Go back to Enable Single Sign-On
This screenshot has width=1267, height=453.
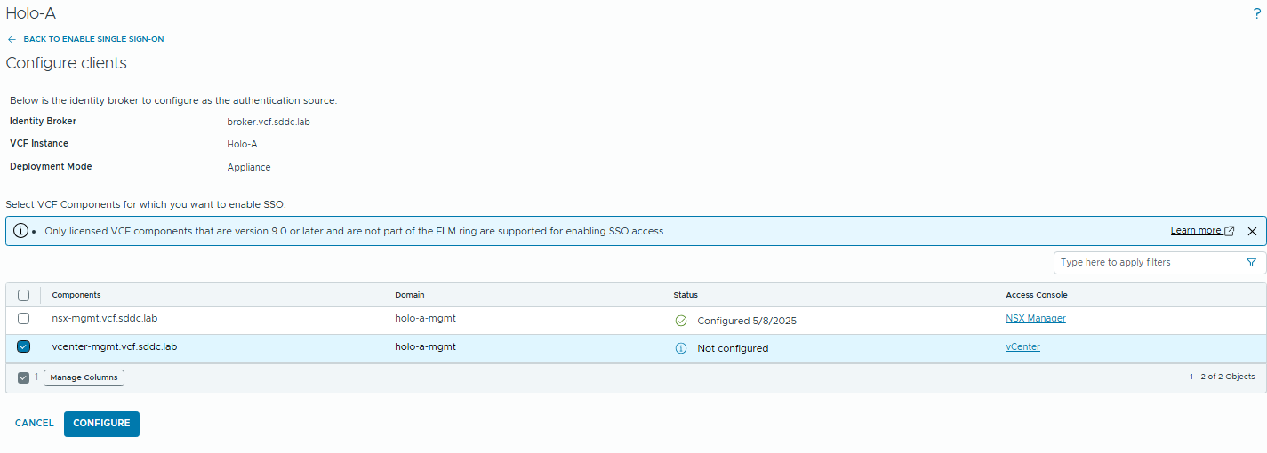(93, 40)
